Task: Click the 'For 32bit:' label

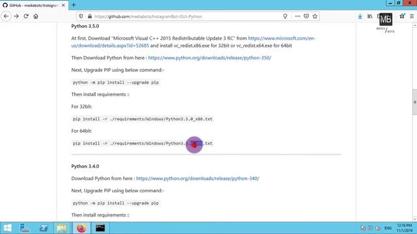Action: click(x=81, y=107)
